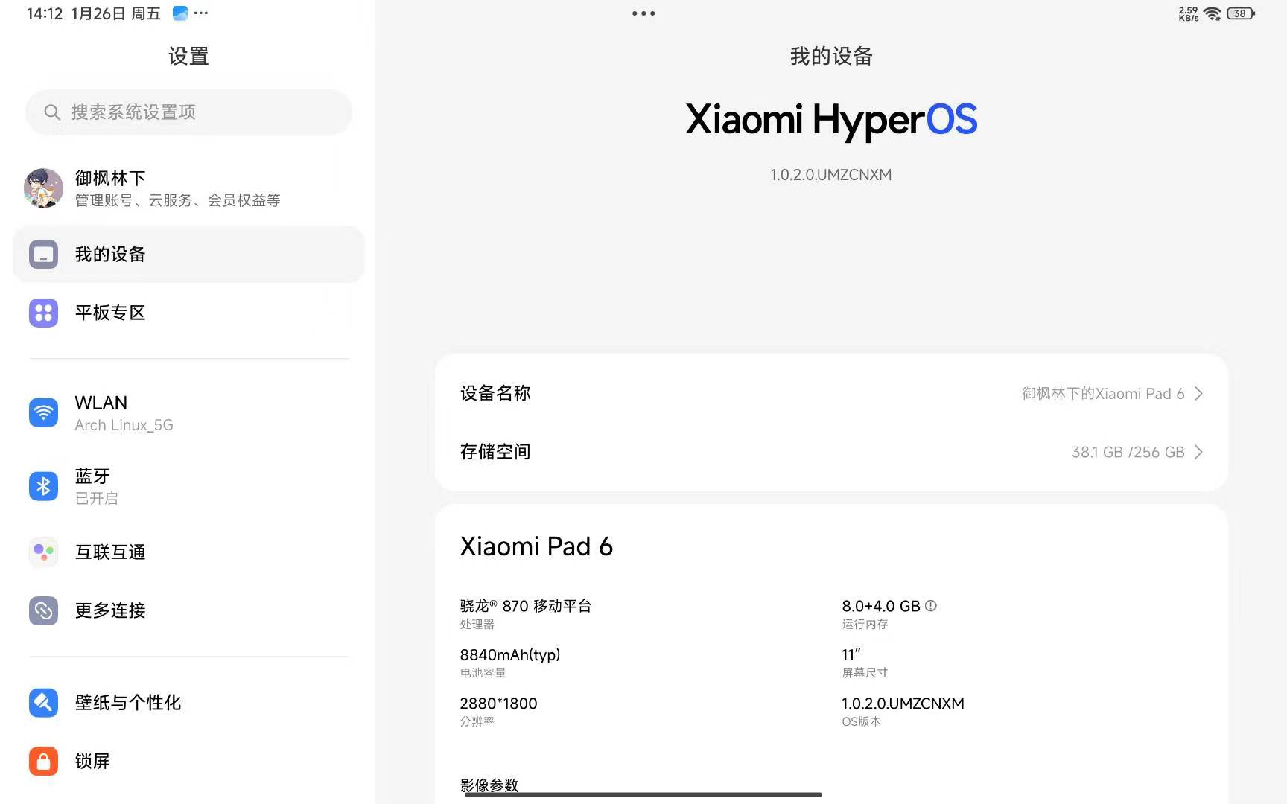The width and height of the screenshot is (1287, 804).
Task: Open more connections link icon
Action: [x=43, y=610]
